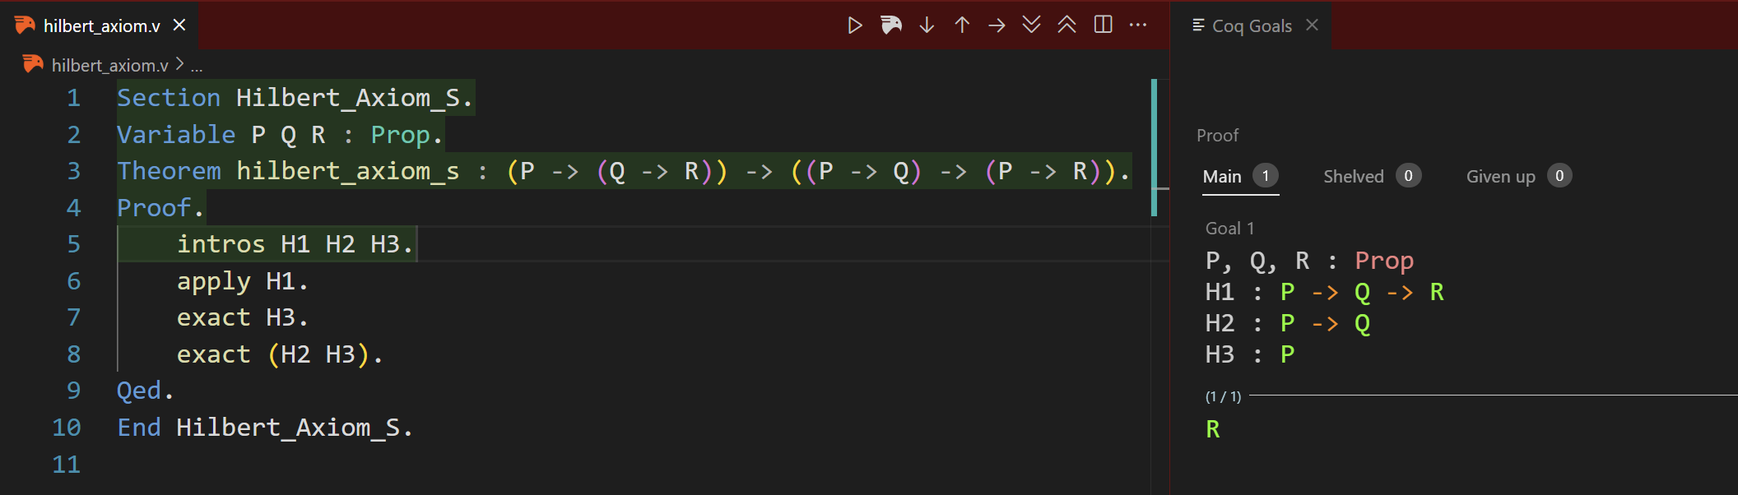Interpret to point with right arrow
This screenshot has height=495, width=1738.
pos(997,25)
